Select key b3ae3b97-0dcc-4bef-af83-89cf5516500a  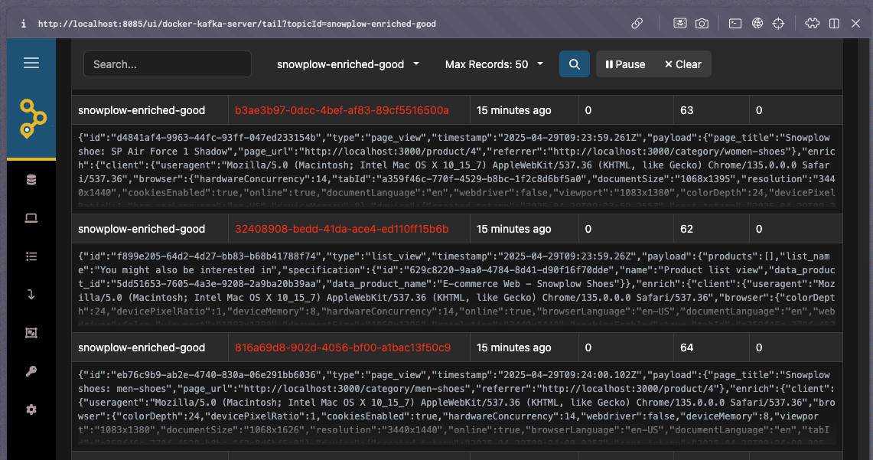coord(342,110)
